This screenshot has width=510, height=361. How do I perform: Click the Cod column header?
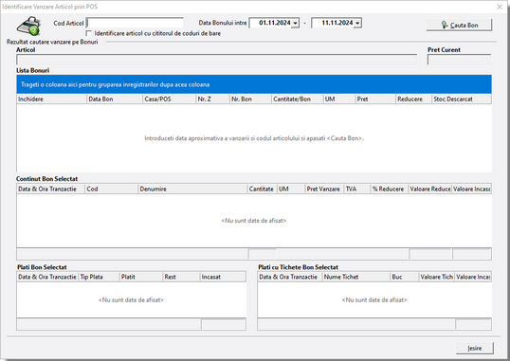pos(112,189)
